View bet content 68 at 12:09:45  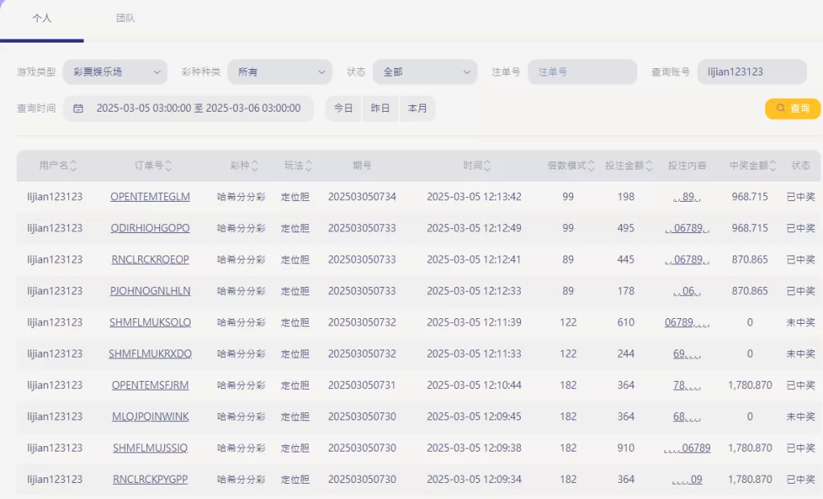pyautogui.click(x=687, y=416)
